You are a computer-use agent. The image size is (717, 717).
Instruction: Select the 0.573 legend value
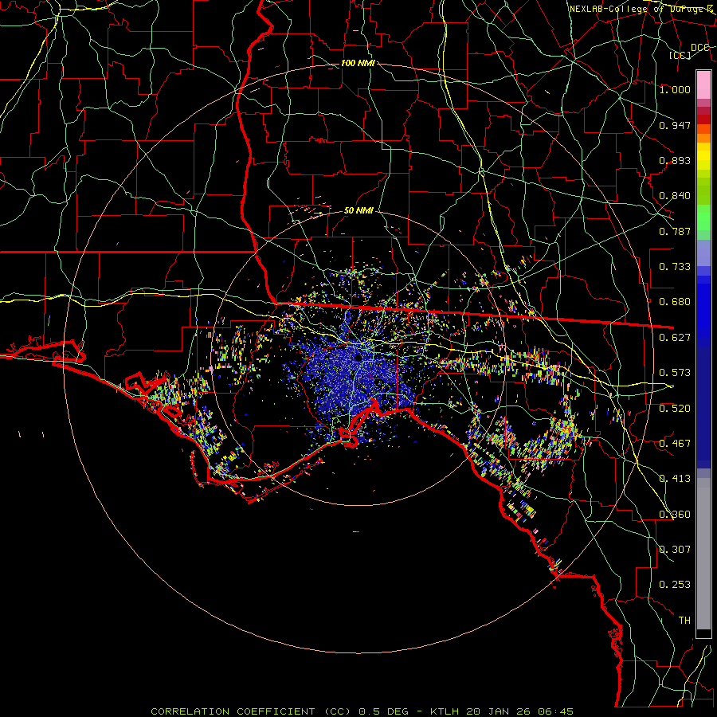point(675,373)
